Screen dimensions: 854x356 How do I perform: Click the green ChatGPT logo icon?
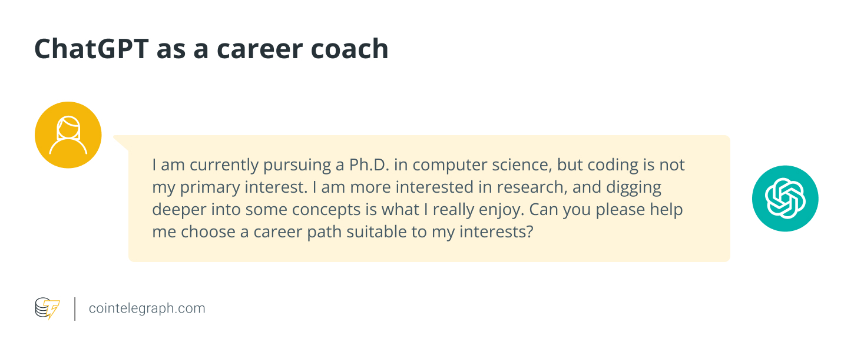[x=785, y=199]
